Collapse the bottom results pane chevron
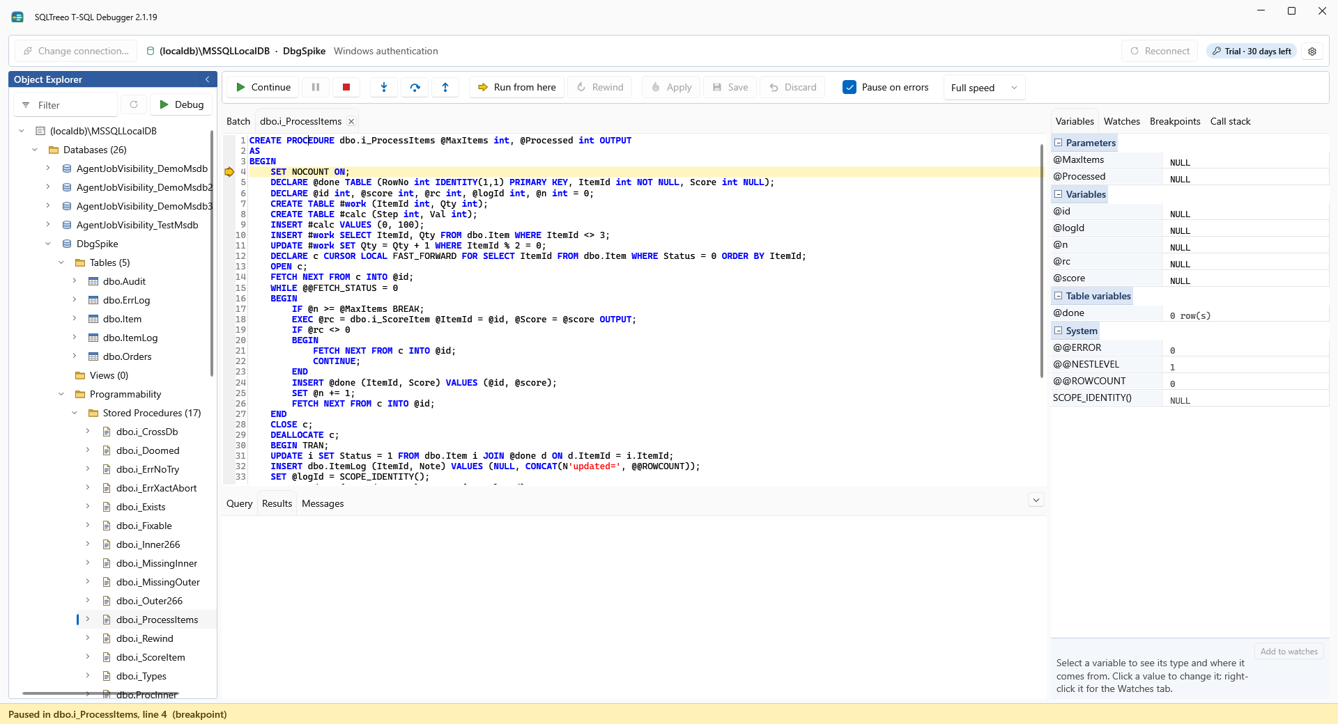Viewport: 1338px width, 724px height. 1036,500
